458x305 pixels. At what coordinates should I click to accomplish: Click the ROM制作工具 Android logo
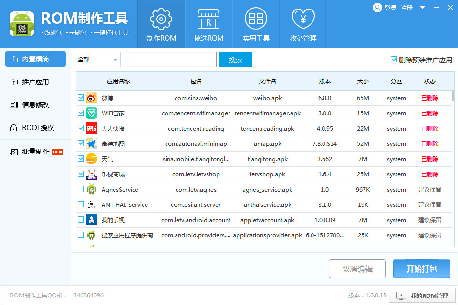[22, 24]
